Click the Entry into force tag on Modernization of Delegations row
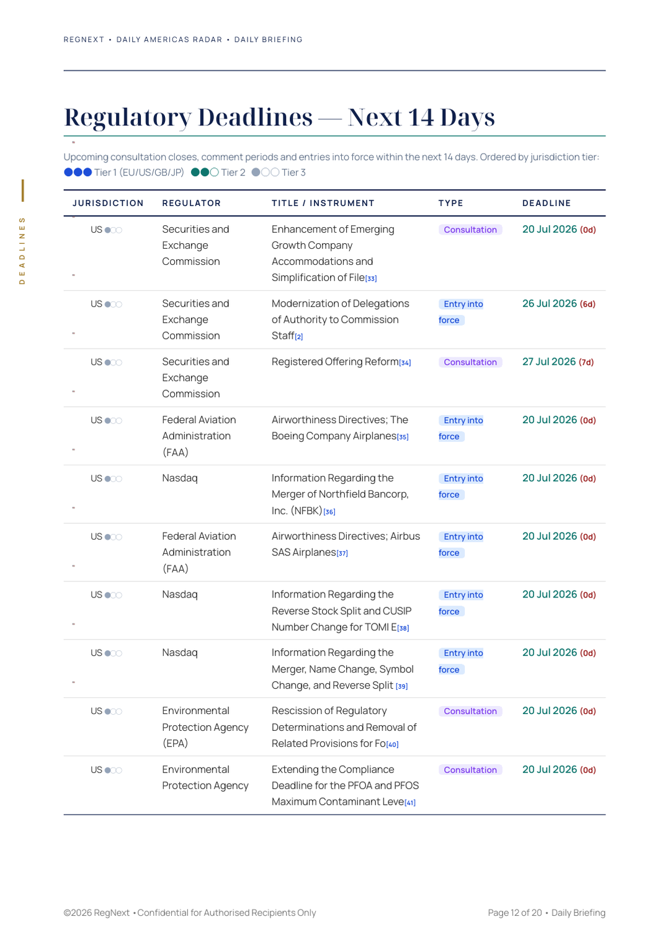The height and width of the screenshot is (948, 670). (461, 312)
